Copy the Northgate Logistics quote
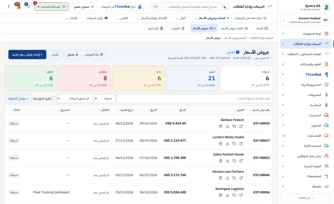This screenshot has height=204, width=334. [x=234, y=195]
